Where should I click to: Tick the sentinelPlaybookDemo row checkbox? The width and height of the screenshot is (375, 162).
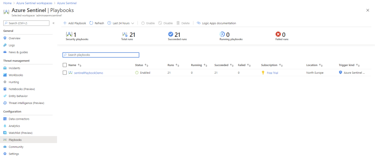[x=65, y=73]
